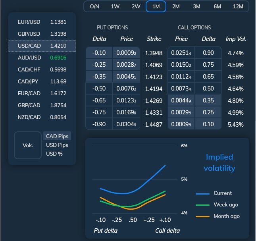Click implied vol 5.43% value
The height and width of the screenshot is (241, 256).
(x=236, y=125)
